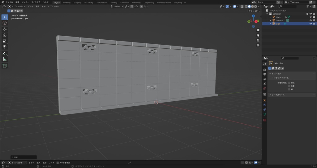Switch to material preview shading
The height and width of the screenshot is (168, 317).
[x=252, y=7]
